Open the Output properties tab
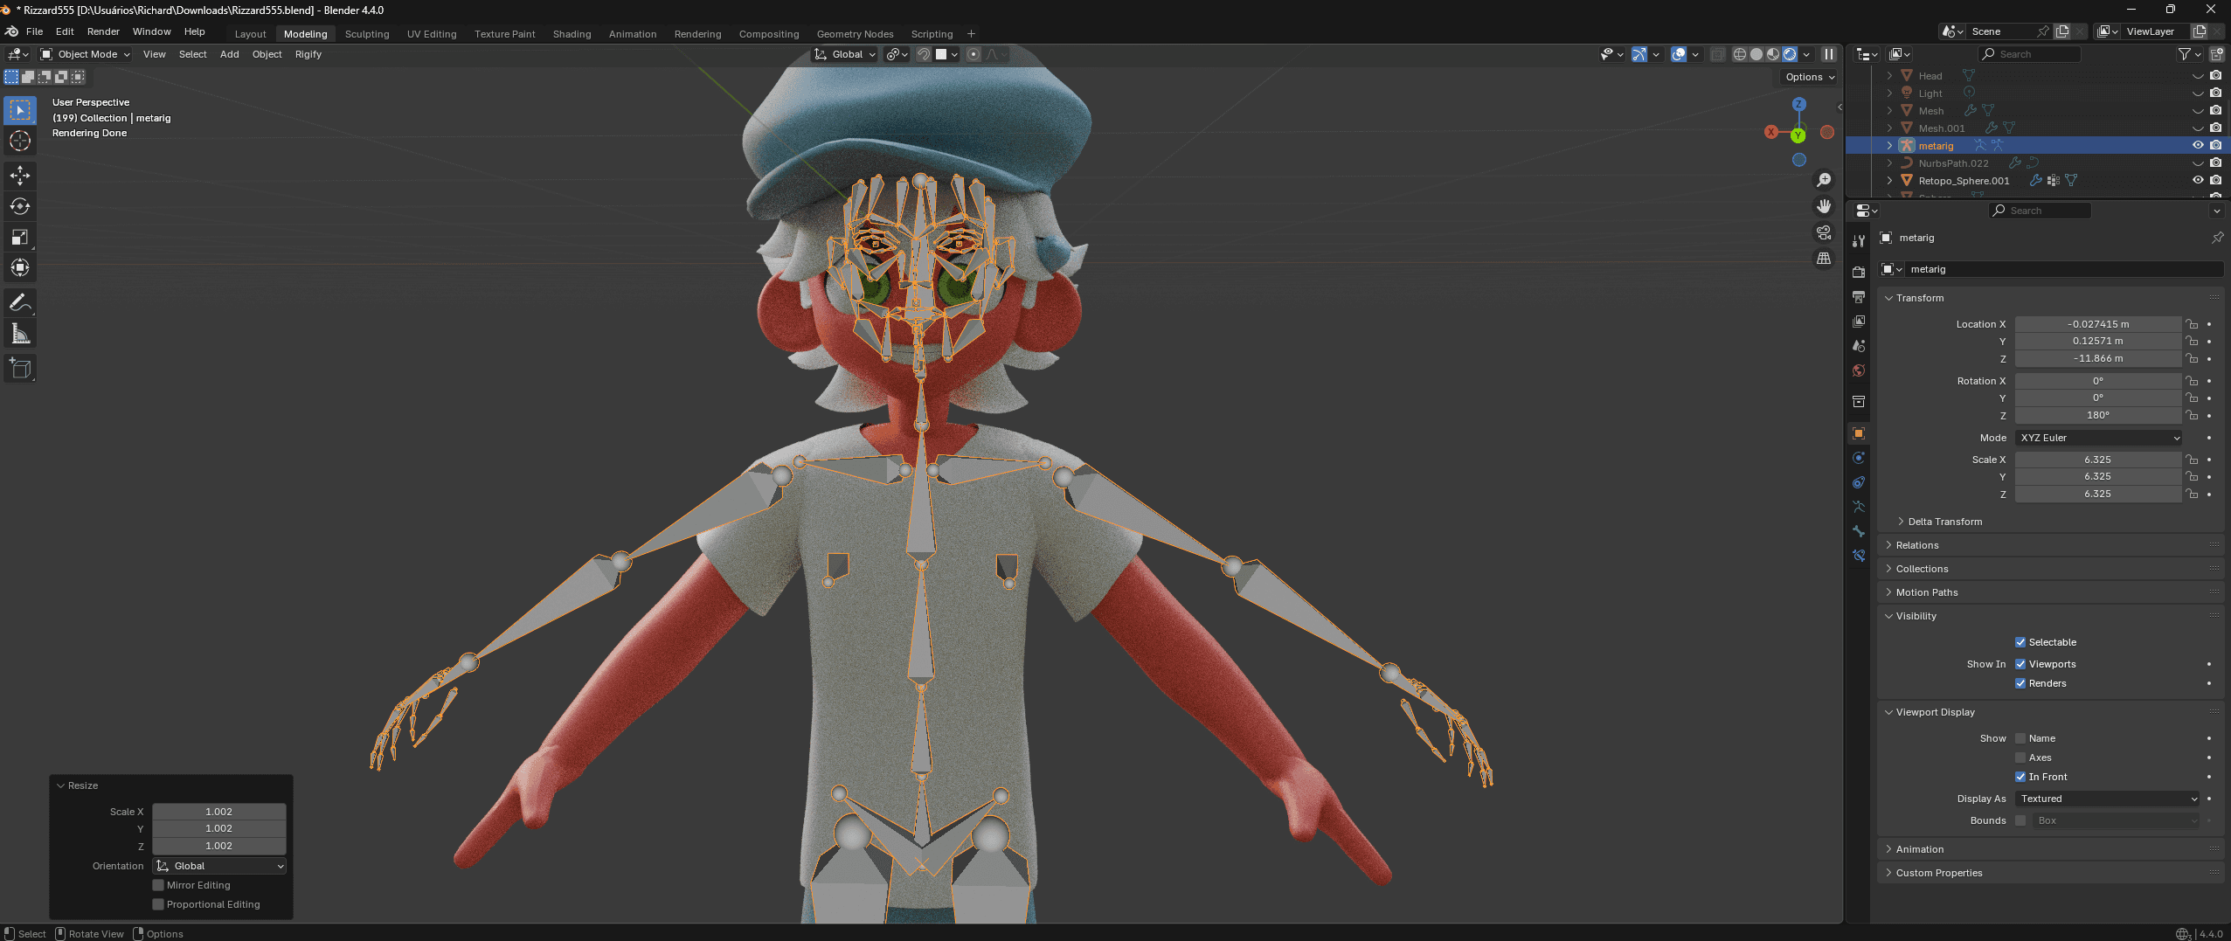The image size is (2231, 941). pos(1859,297)
